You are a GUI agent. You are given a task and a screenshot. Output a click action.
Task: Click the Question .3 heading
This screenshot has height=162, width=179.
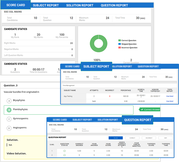click(11, 85)
